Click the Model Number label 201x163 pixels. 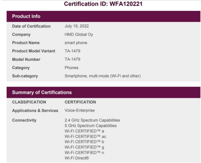26,59
